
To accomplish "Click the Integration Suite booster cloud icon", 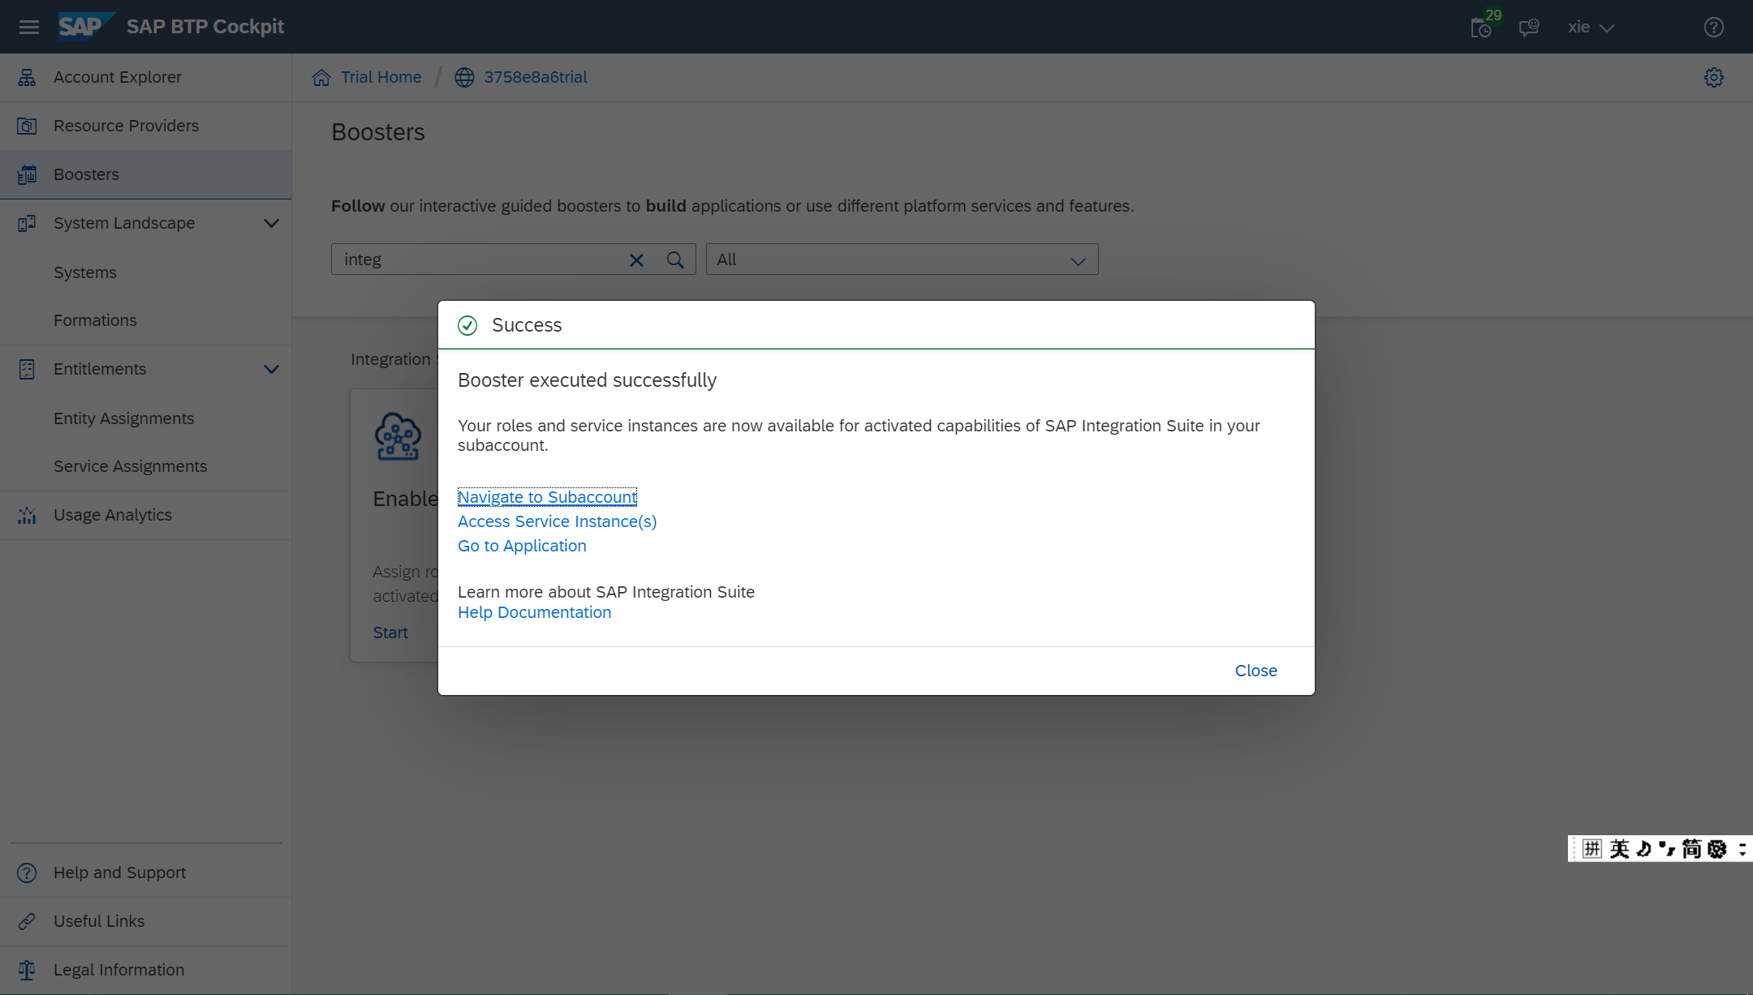I will click(x=398, y=437).
